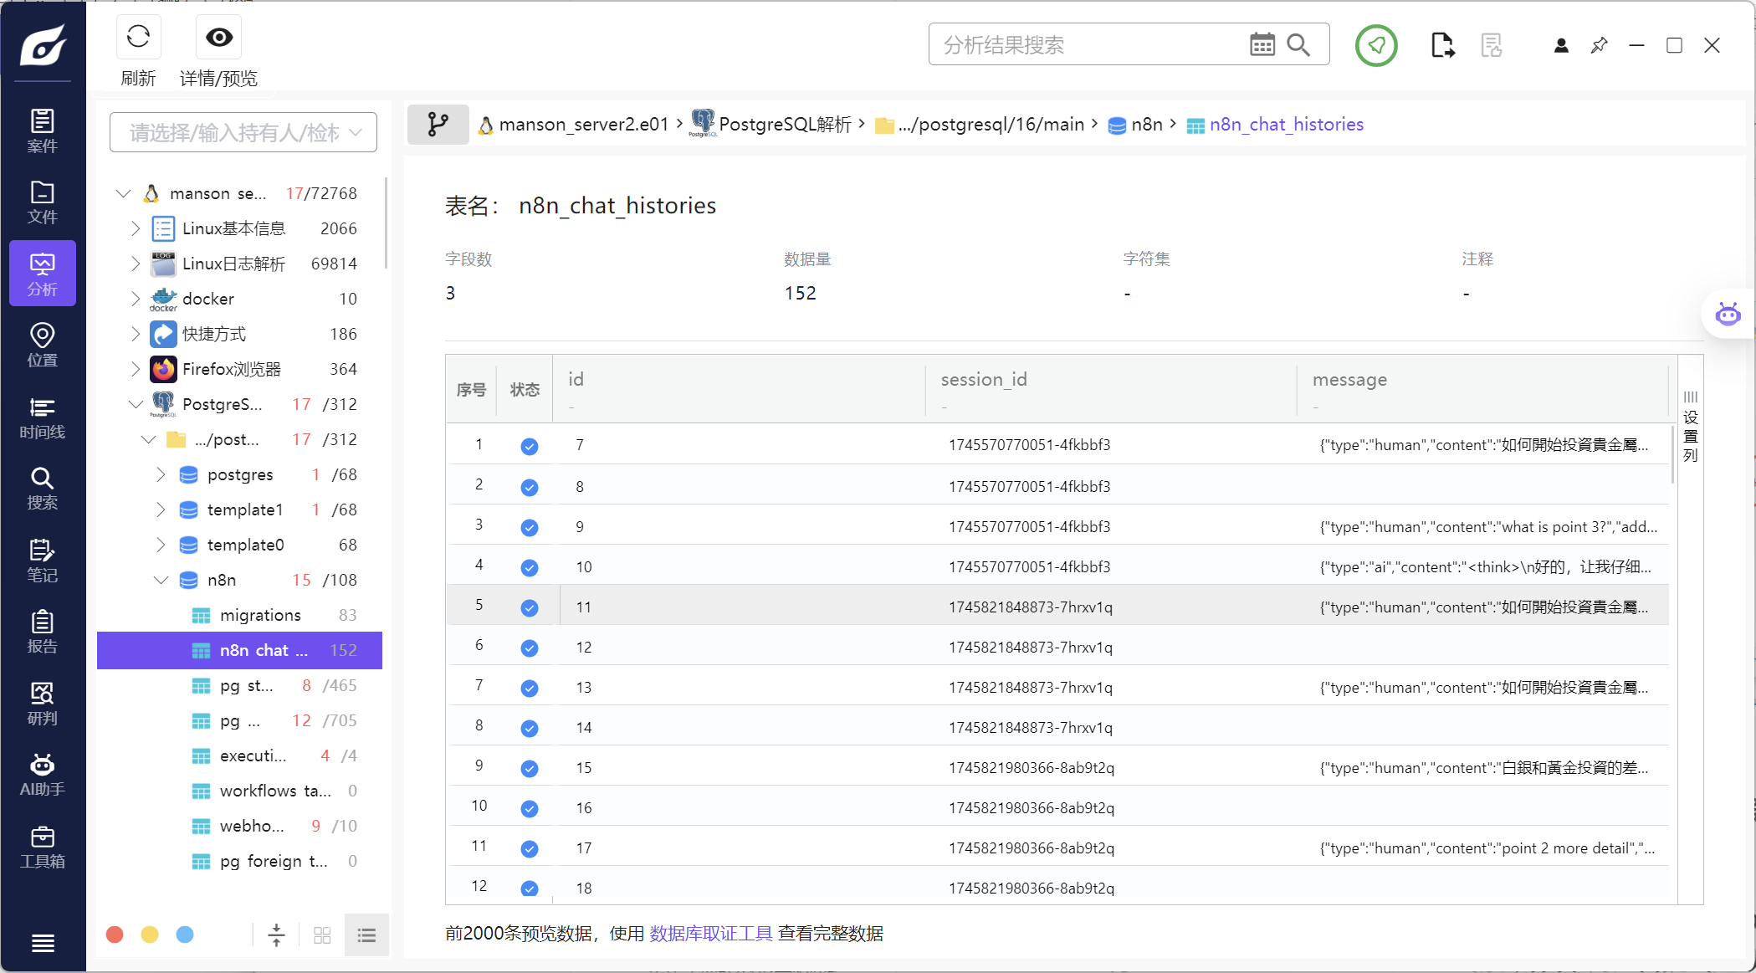This screenshot has width=1756, height=973.
Task: Toggle the detail/preview eye icon
Action: pos(219,38)
